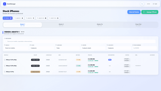Click the battery badge in iPhone 16 Pro row

(x=78, y=72)
